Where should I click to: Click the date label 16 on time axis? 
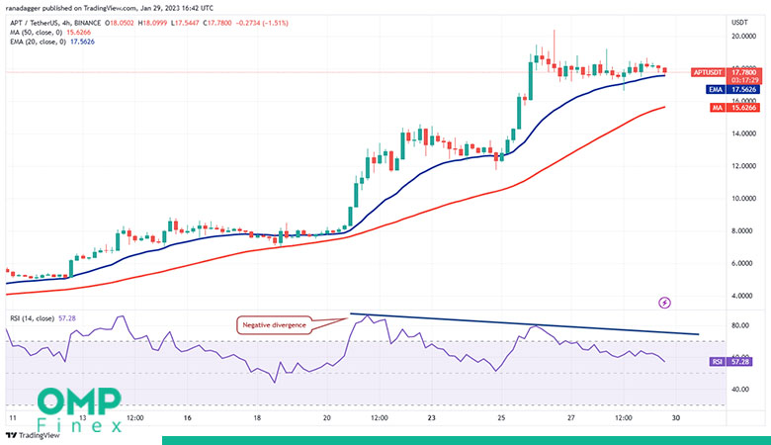point(188,418)
